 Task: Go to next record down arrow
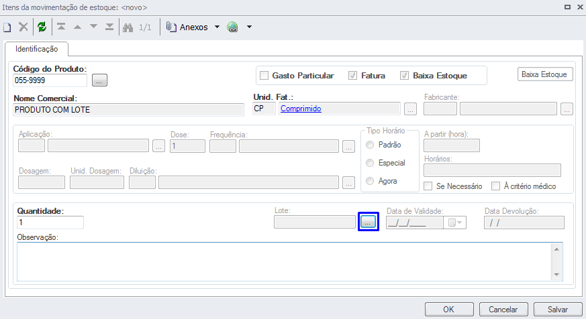coord(93,27)
